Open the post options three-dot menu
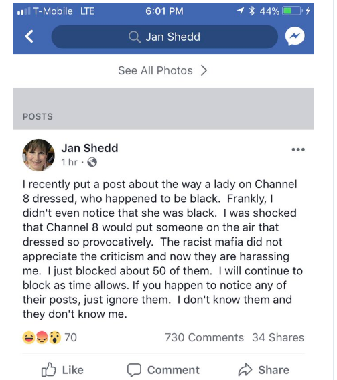337x380 pixels. coord(298,149)
